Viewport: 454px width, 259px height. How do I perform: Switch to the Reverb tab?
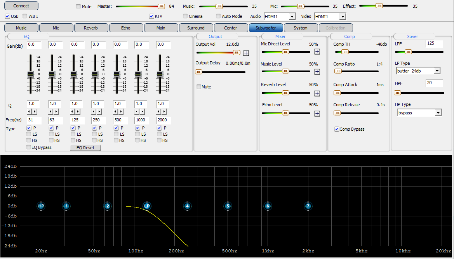91,28
